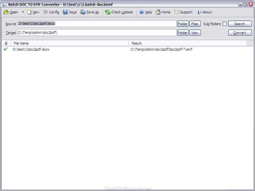Image resolution: width=255 pixels, height=191 pixels.
Task: Click the Target path input field
Action: coord(97,33)
